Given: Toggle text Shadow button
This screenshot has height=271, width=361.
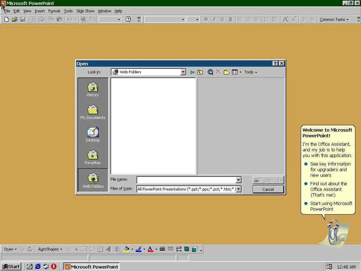Looking at the screenshot, I should pyautogui.click(x=231, y=19).
